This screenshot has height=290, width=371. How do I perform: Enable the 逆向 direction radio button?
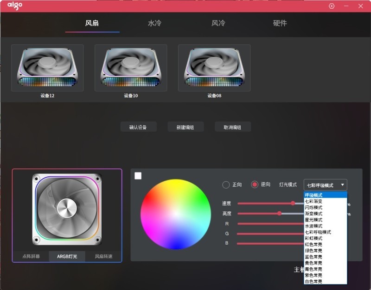pos(255,184)
